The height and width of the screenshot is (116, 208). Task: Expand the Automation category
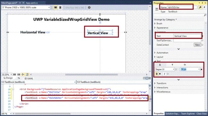coord(155,52)
